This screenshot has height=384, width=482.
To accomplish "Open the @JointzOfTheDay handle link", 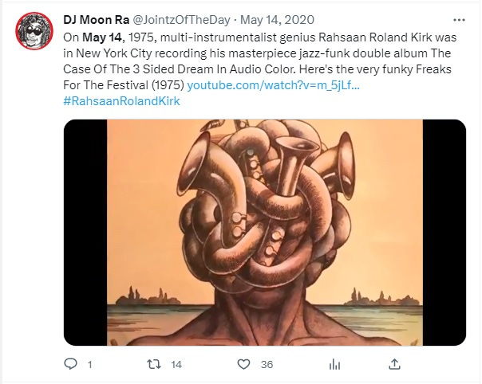I will pyautogui.click(x=181, y=20).
